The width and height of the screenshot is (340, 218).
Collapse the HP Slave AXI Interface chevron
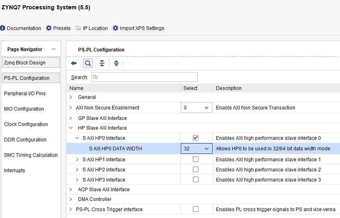(x=71, y=128)
